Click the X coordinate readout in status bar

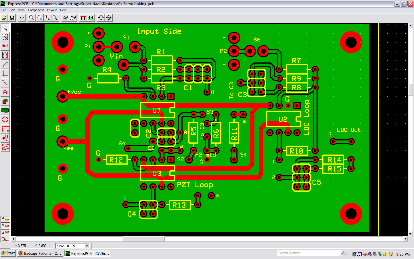click(x=20, y=246)
